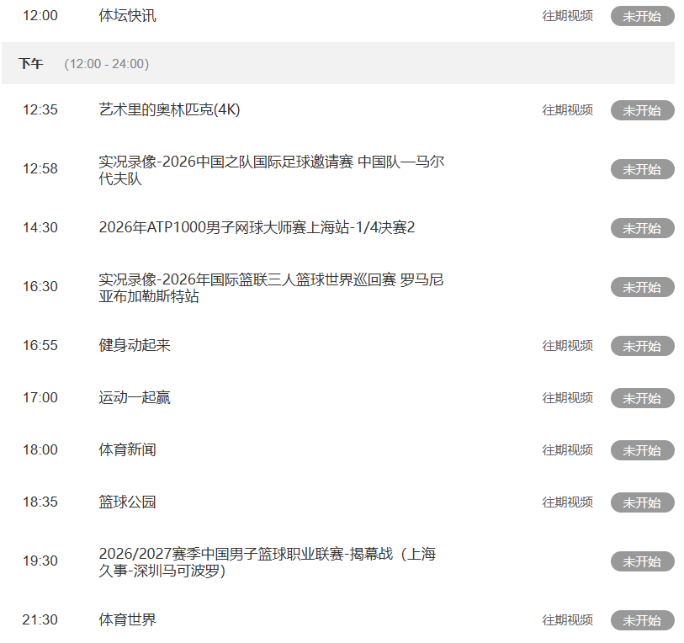Select program title 艺术里的奥林匹克(4K)
The width and height of the screenshot is (684, 643).
tap(169, 109)
